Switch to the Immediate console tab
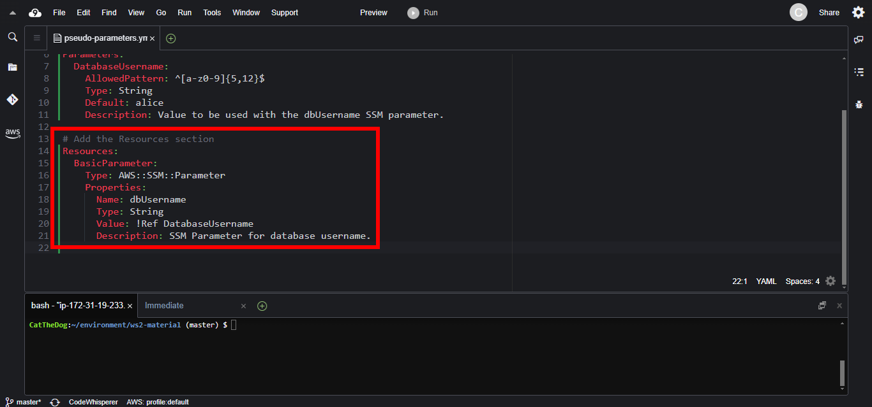The width and height of the screenshot is (872, 407). (x=164, y=306)
